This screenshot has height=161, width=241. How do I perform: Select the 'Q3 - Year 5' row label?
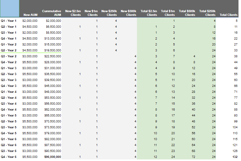9,127
